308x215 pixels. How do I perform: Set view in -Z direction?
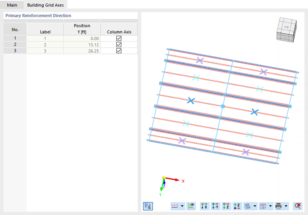point(237,206)
